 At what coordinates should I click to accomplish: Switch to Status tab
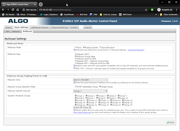tap(8, 27)
